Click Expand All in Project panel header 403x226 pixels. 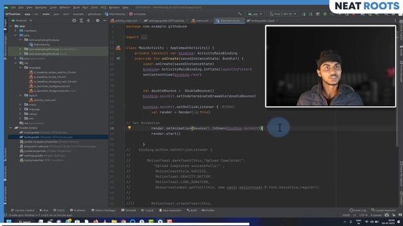coord(81,21)
